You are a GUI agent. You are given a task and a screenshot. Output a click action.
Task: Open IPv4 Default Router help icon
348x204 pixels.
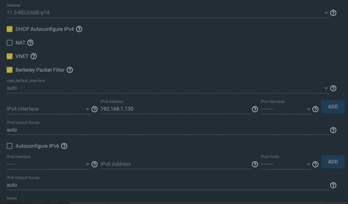pyautogui.click(x=333, y=130)
